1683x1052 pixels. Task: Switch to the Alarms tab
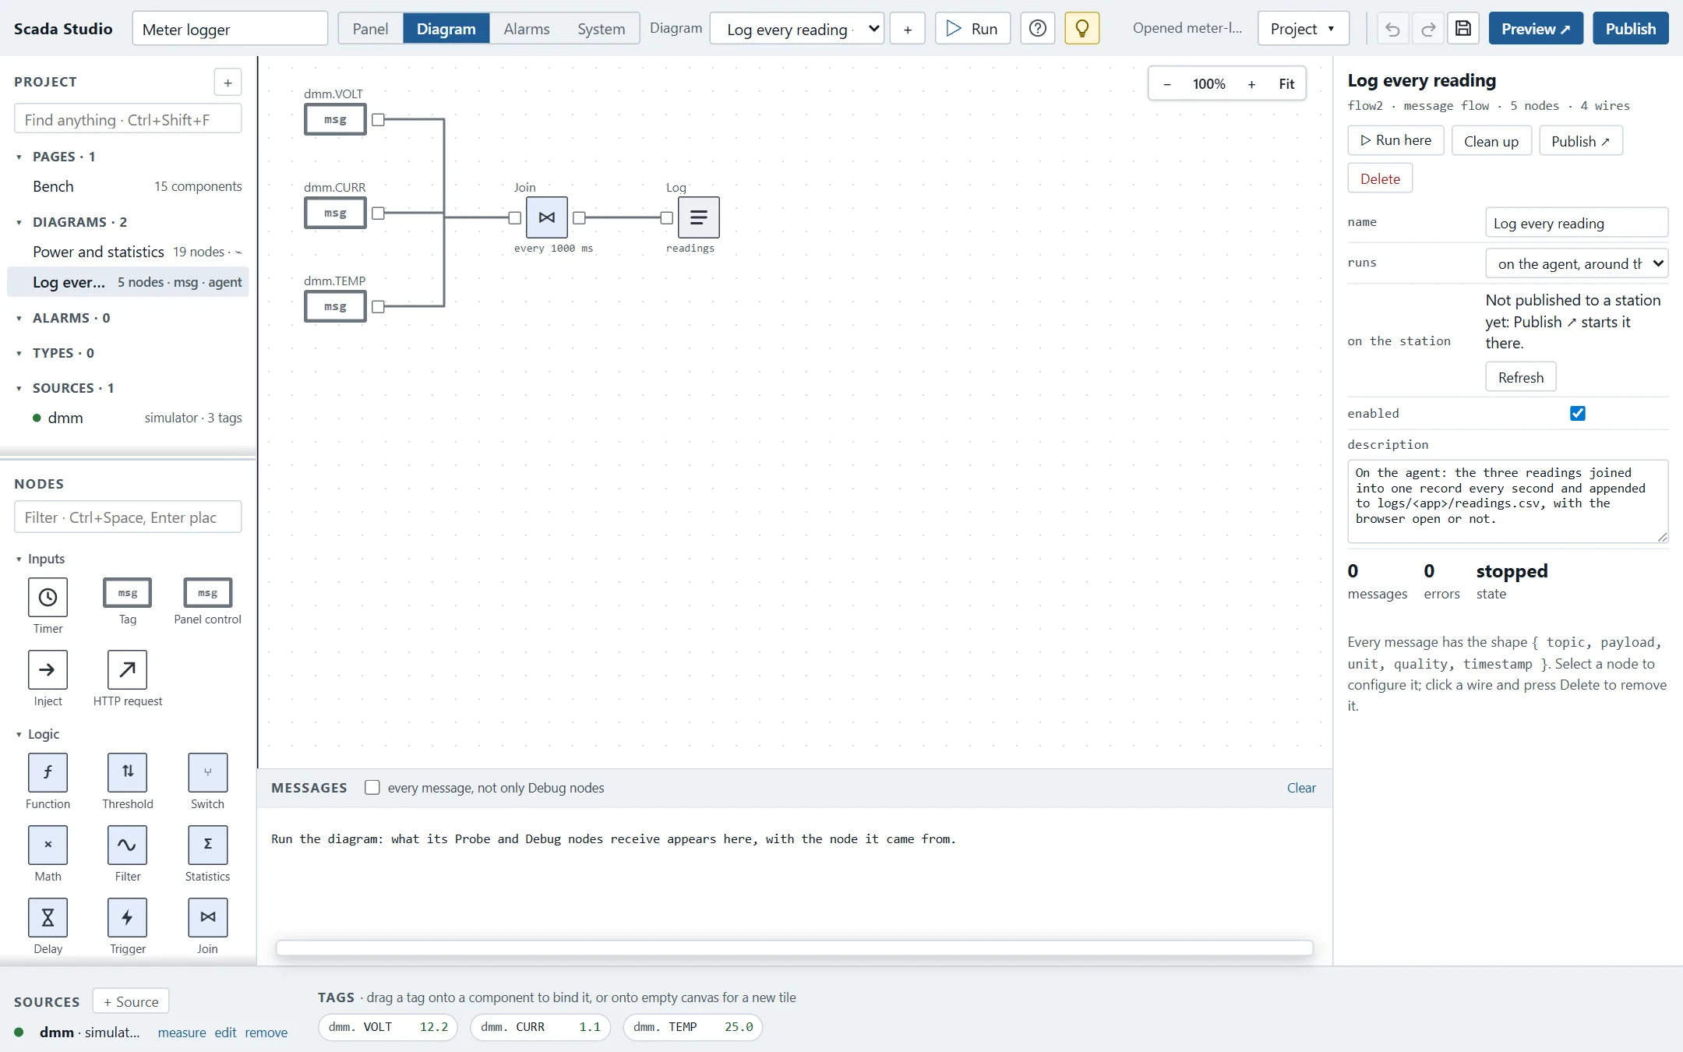527,29
